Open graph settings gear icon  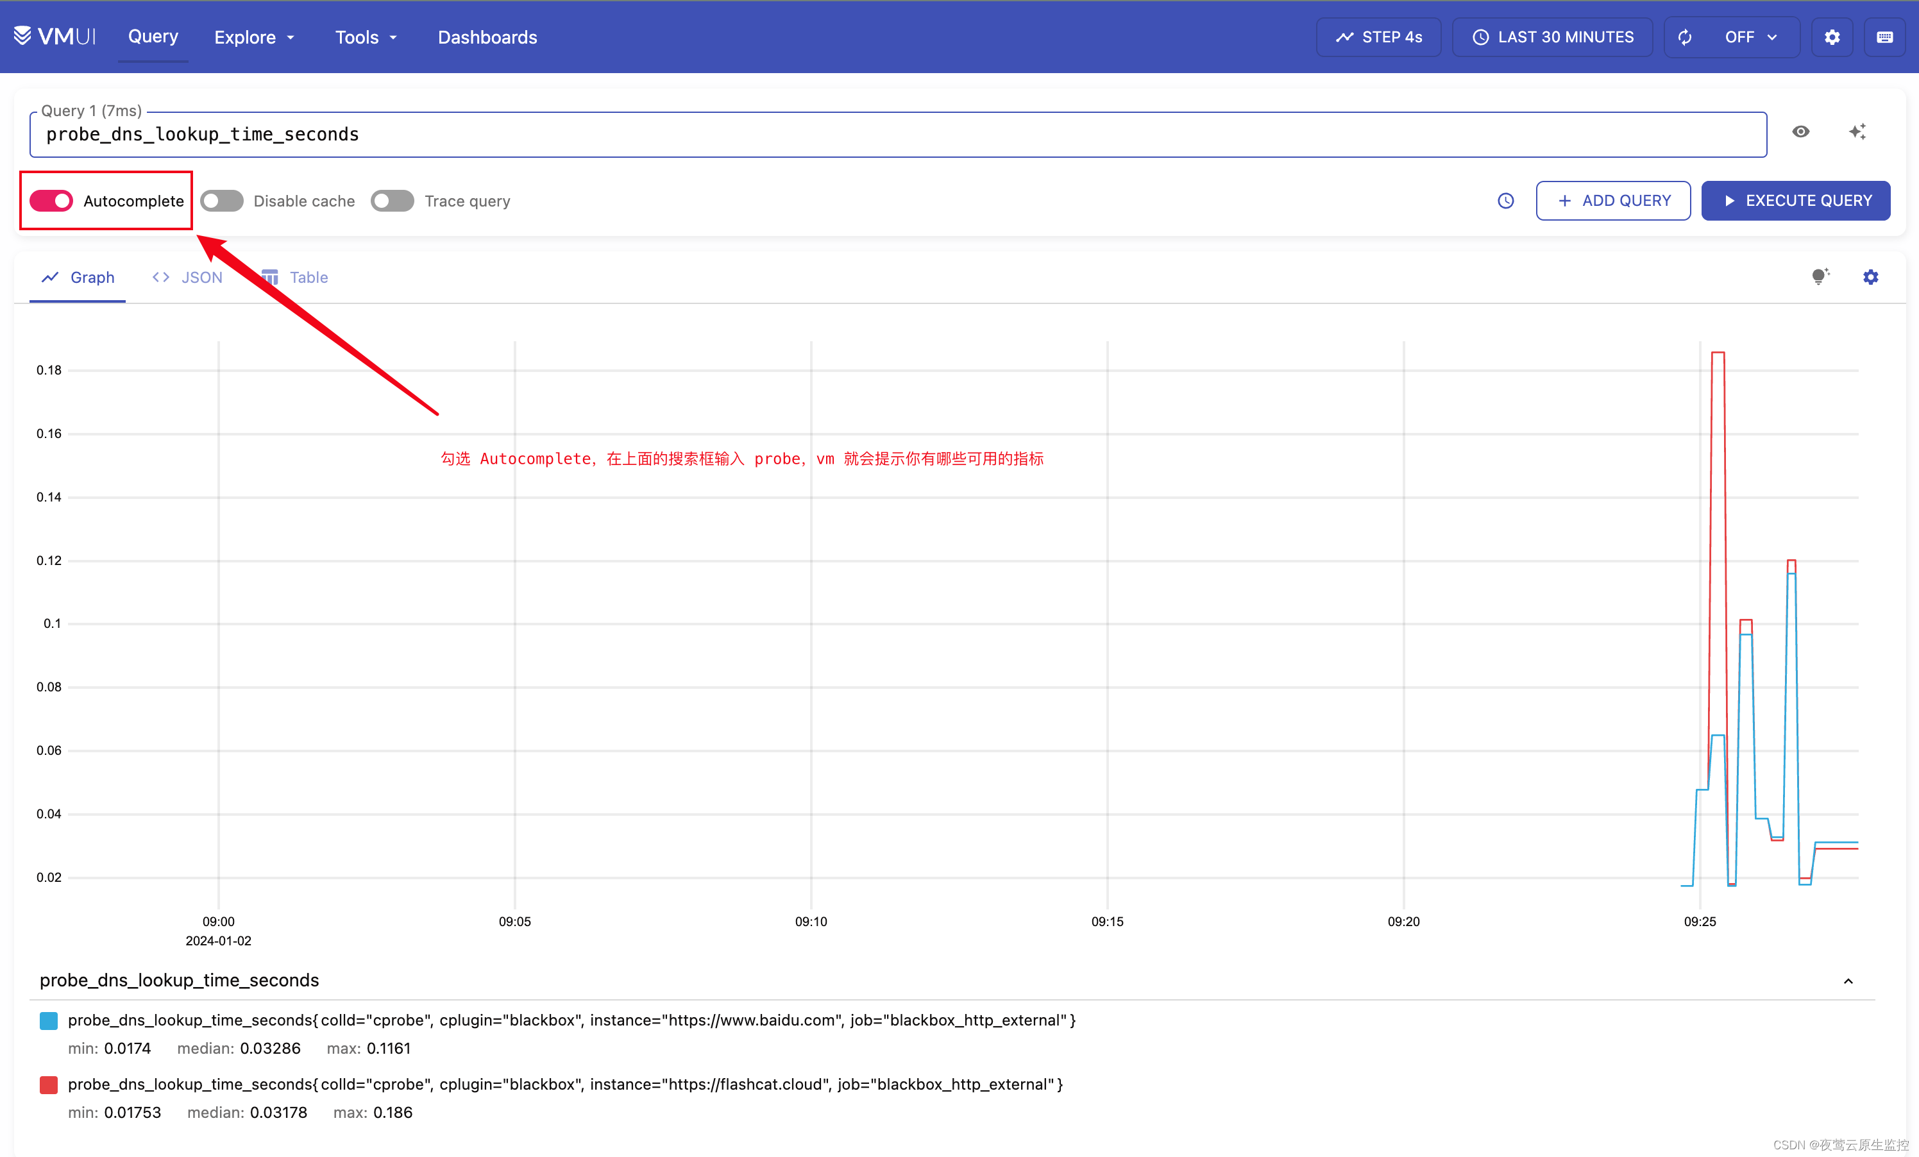click(1871, 277)
